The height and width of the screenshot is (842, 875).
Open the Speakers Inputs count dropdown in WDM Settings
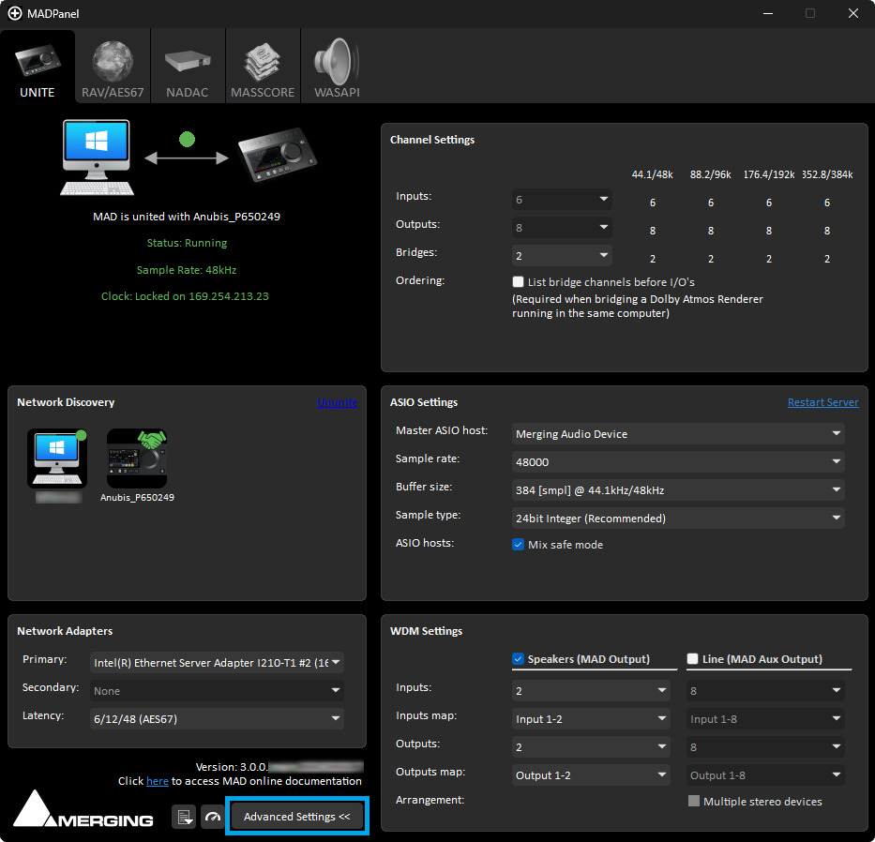point(591,691)
